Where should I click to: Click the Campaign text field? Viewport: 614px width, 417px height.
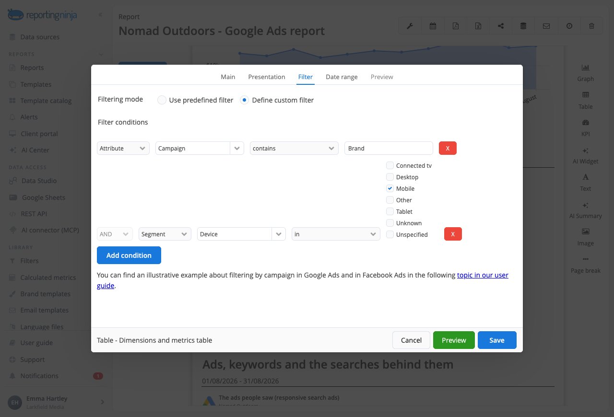[x=193, y=148]
